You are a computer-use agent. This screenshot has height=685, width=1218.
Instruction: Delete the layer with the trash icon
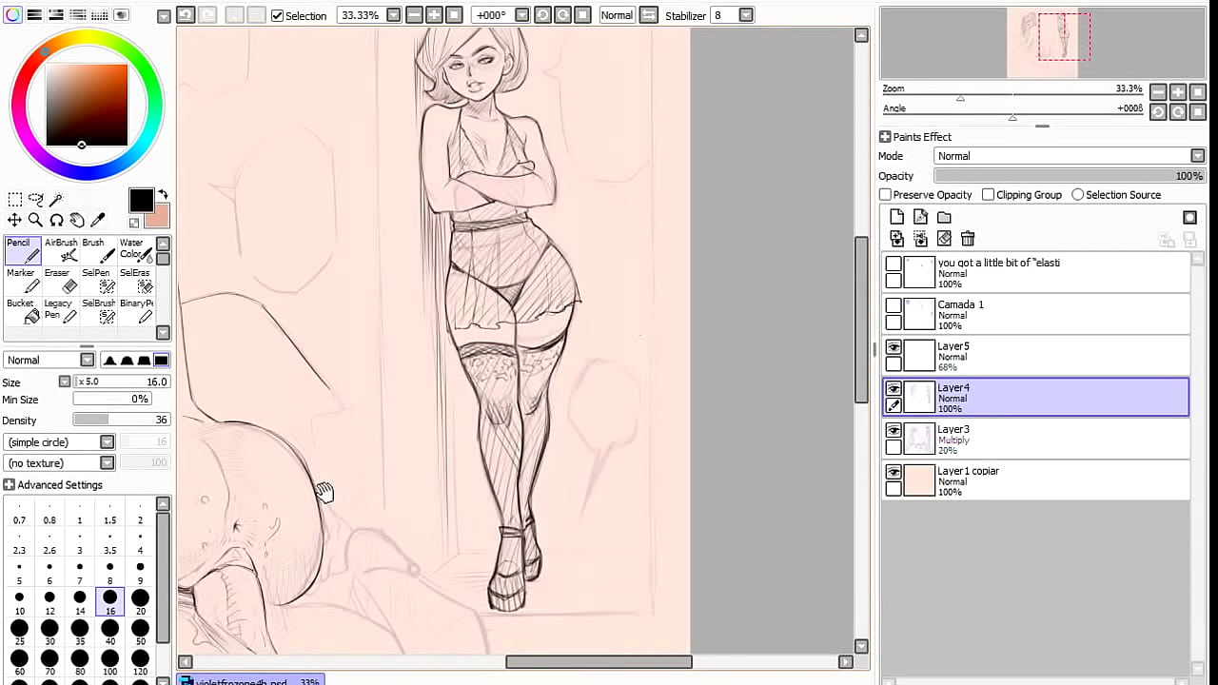click(x=968, y=239)
